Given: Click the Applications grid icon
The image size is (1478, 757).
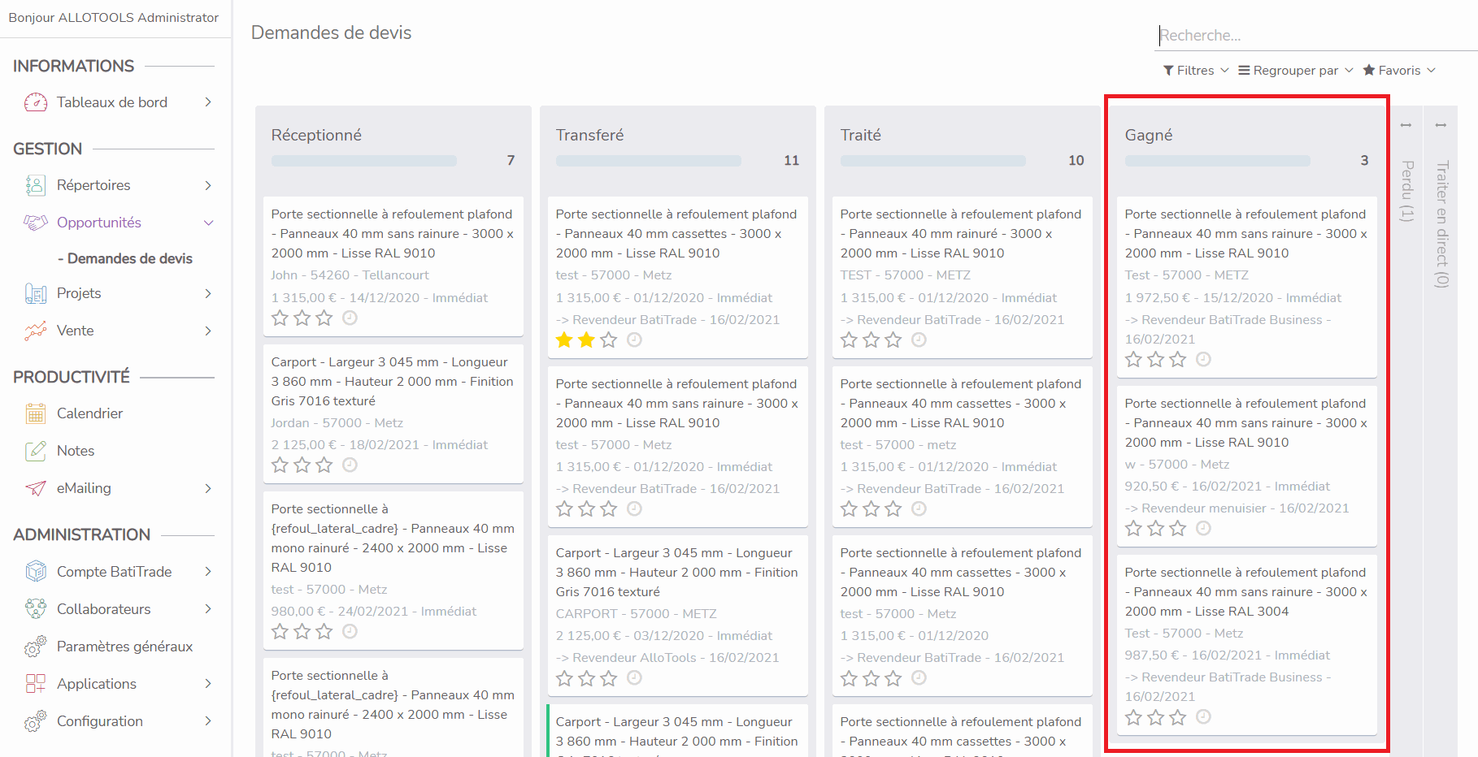Looking at the screenshot, I should coord(36,684).
